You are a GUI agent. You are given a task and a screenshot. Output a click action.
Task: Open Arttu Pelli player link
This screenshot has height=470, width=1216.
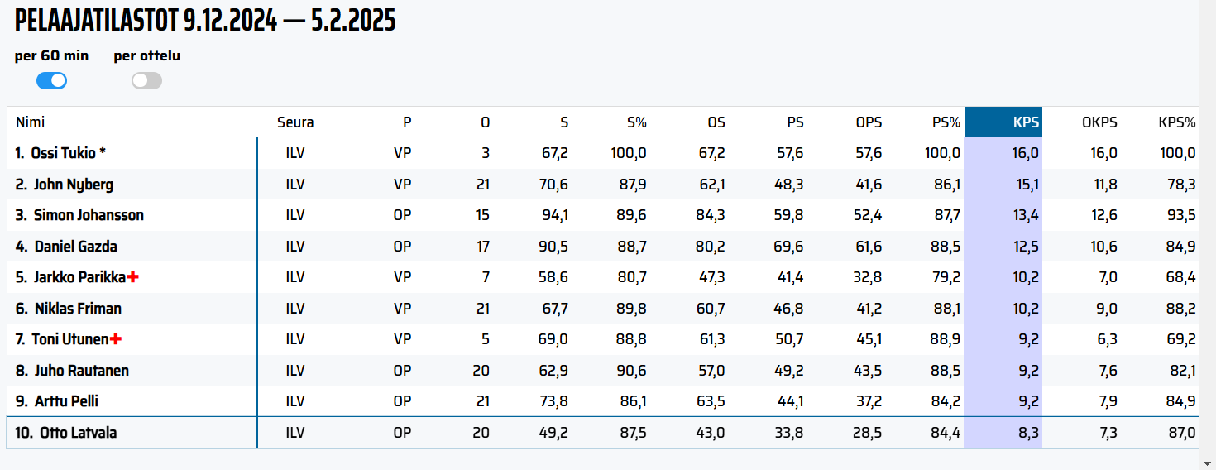click(x=66, y=401)
